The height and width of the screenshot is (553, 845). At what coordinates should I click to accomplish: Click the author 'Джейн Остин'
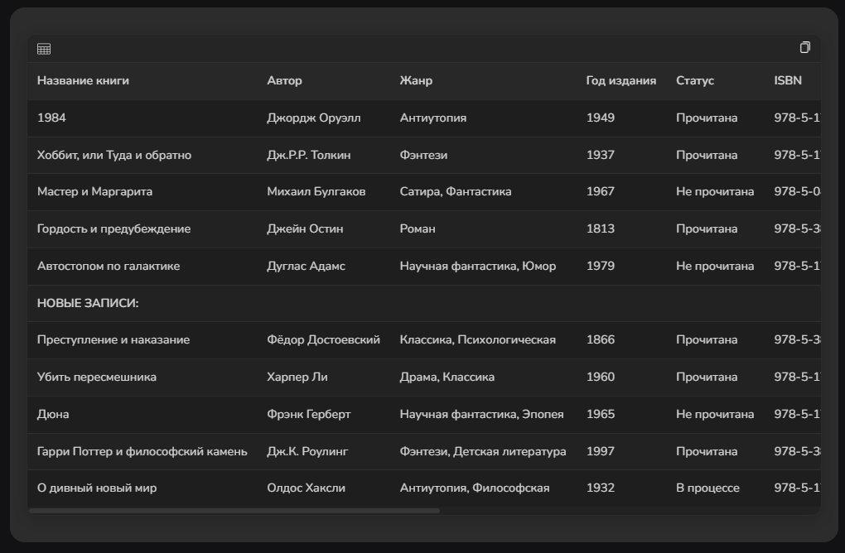click(x=305, y=228)
